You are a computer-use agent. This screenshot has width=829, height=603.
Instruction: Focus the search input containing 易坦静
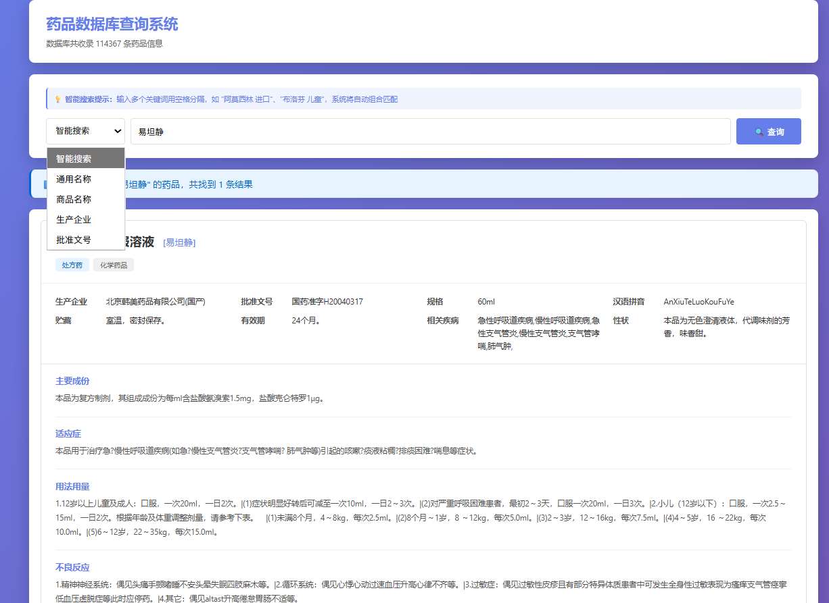pos(430,132)
